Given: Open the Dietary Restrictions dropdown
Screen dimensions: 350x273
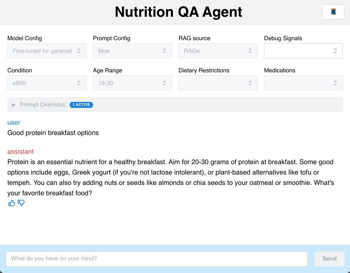Looking at the screenshot, I should 218,83.
